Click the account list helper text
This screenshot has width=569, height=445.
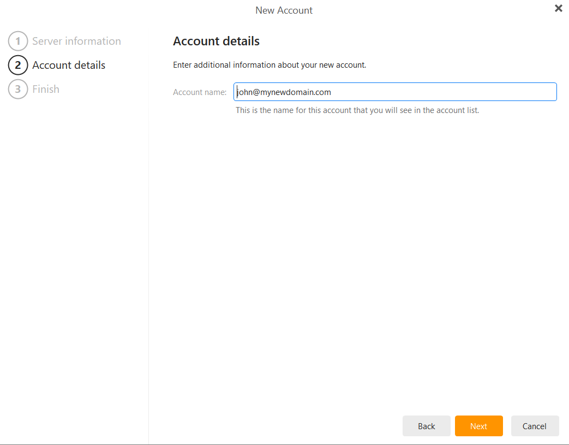point(357,110)
